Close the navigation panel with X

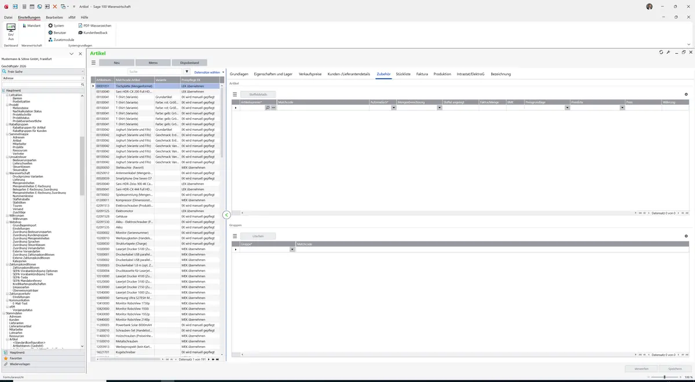pos(81,53)
